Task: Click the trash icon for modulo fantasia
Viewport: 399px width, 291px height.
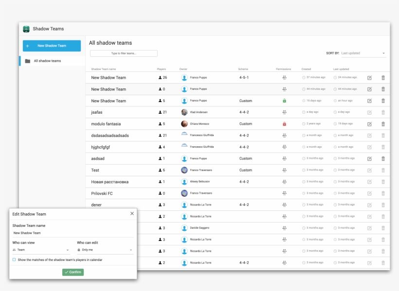Action: (x=383, y=124)
